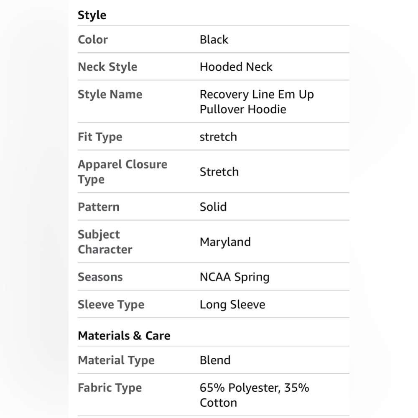Select the Style section heading
The width and height of the screenshot is (418, 418).
click(x=92, y=15)
